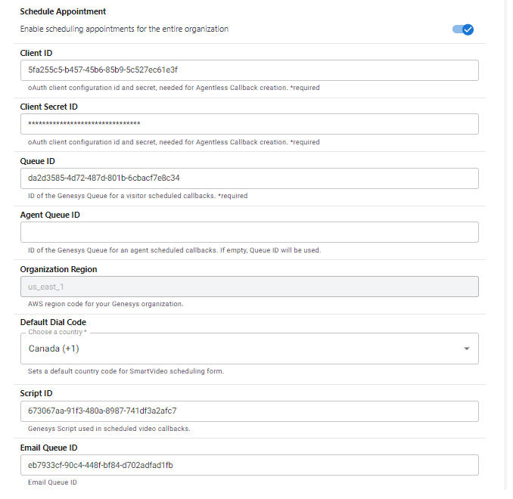Click the Default Dial Code label
The width and height of the screenshot is (513, 499).
pos(53,322)
